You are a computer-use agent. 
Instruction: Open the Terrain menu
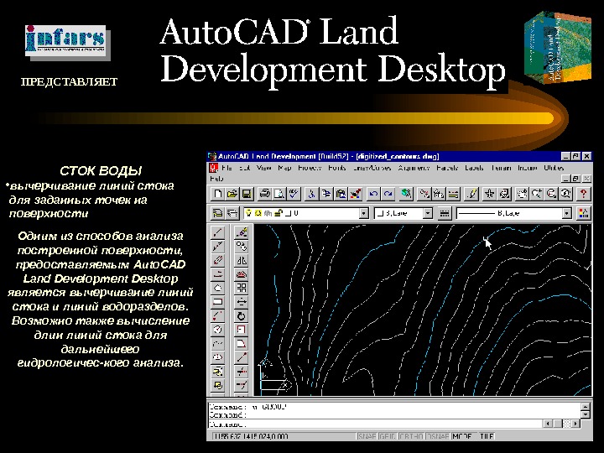(501, 168)
